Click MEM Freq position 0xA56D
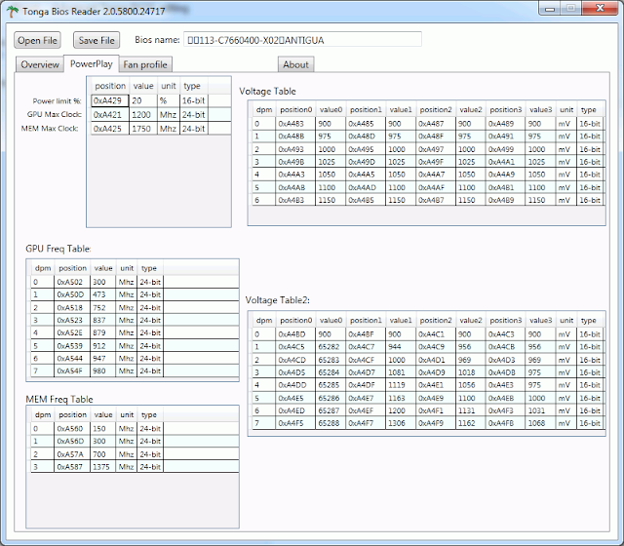The height and width of the screenshot is (546, 624). 72,441
